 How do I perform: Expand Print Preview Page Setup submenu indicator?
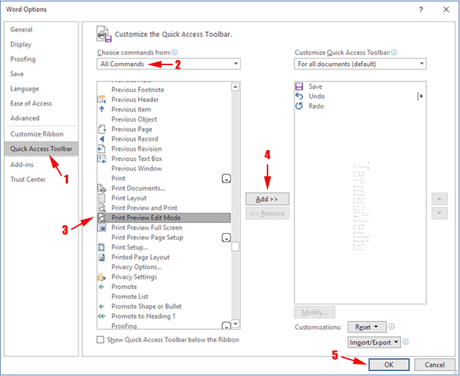point(226,237)
